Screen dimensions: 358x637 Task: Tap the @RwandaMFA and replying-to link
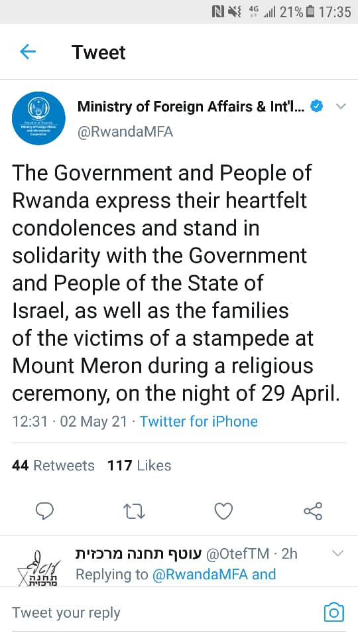click(214, 574)
